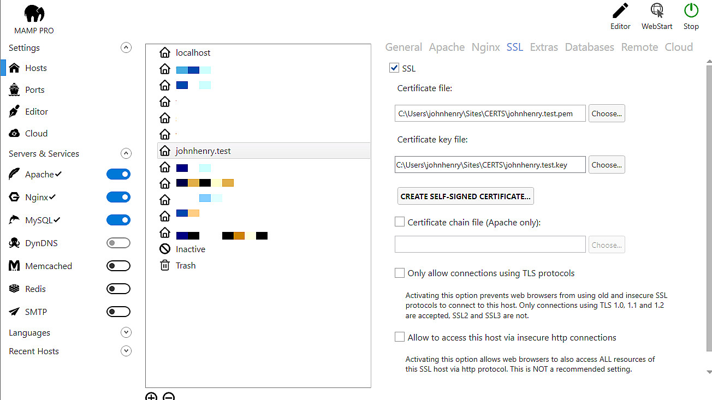Click the green Stop power icon
The width and height of the screenshot is (712, 400).
point(691,11)
